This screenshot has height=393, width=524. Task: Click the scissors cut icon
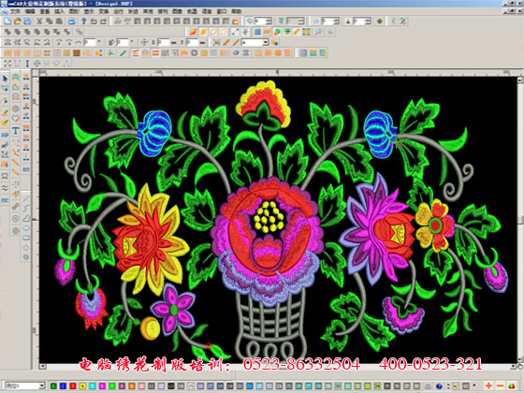click(39, 22)
